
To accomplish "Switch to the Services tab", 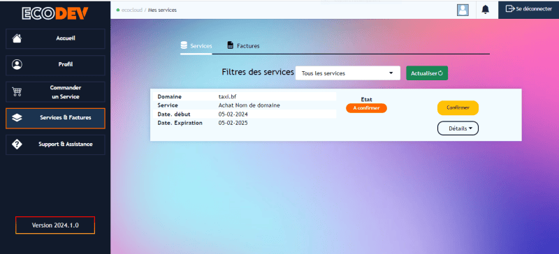I will [196, 46].
